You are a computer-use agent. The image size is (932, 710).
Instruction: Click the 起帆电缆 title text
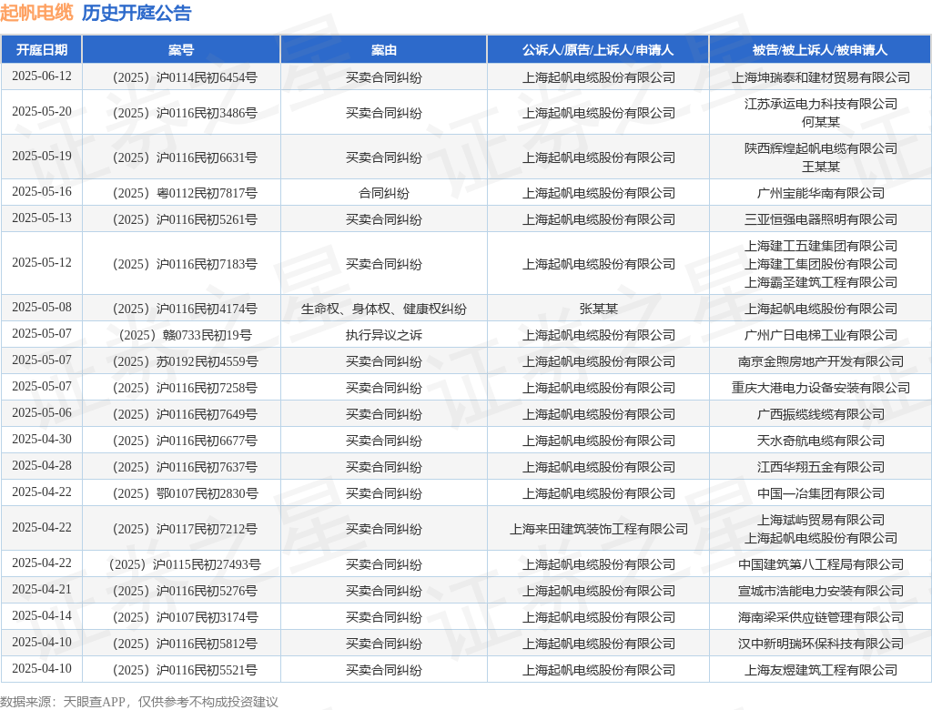pyautogui.click(x=36, y=13)
